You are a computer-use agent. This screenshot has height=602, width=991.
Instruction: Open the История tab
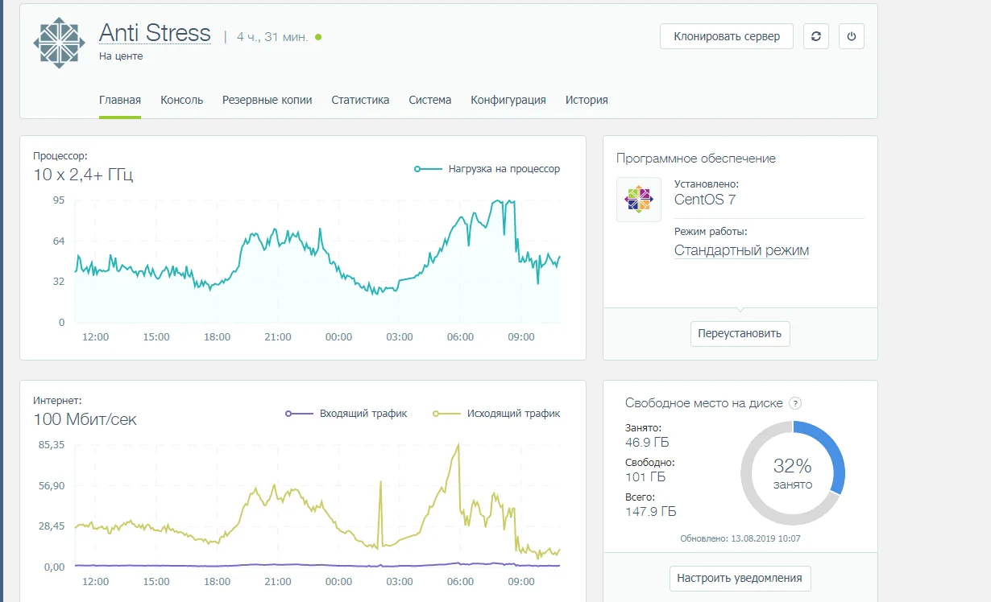tap(587, 100)
